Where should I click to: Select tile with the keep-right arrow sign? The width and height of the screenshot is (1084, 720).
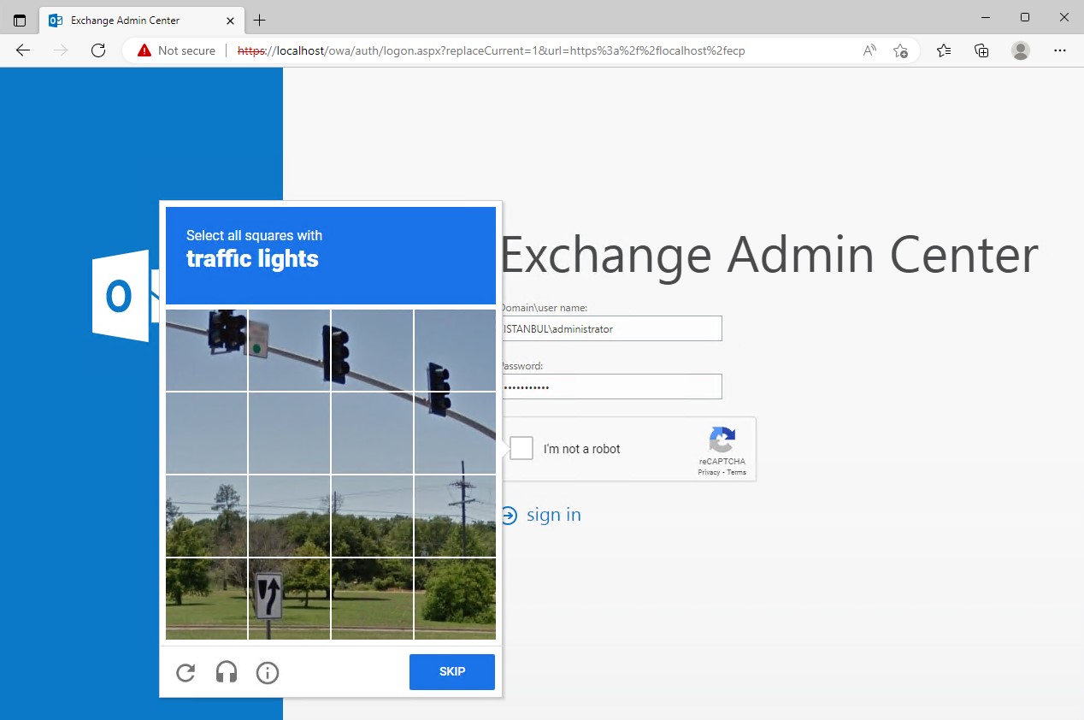click(x=289, y=599)
